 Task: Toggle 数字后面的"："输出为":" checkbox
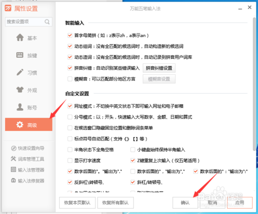(196, 171)
